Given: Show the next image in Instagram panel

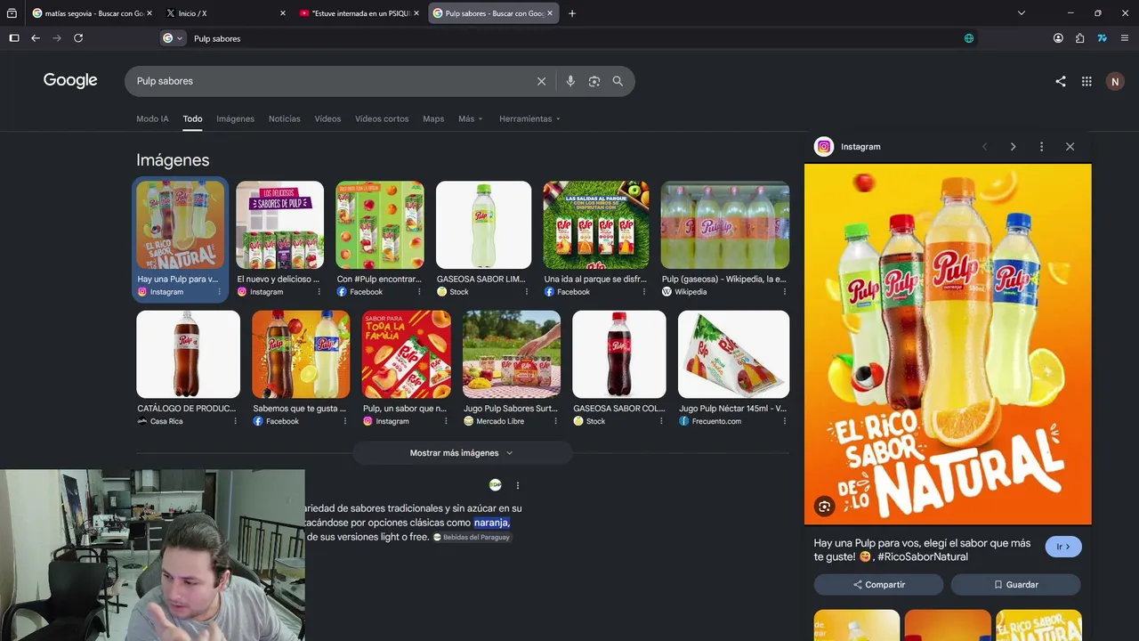Looking at the screenshot, I should coord(1013,147).
